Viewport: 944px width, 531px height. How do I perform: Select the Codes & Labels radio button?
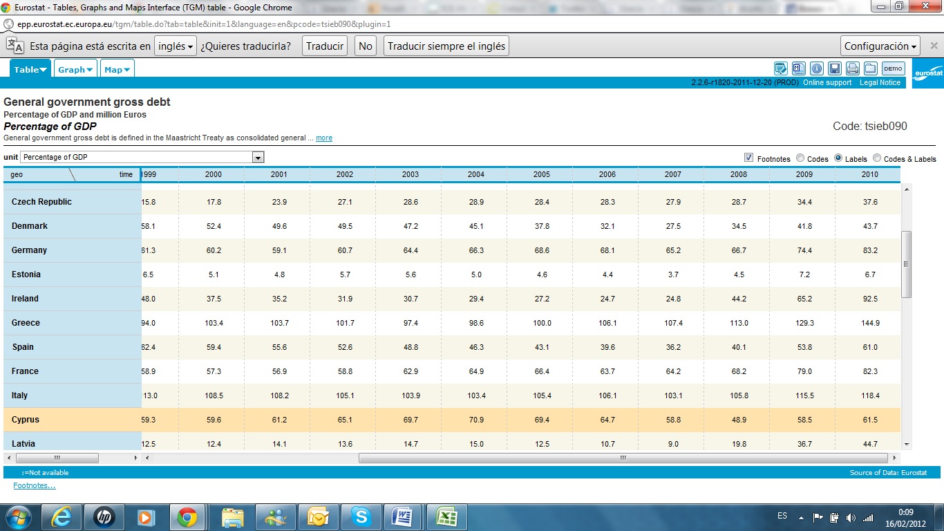[x=877, y=158]
